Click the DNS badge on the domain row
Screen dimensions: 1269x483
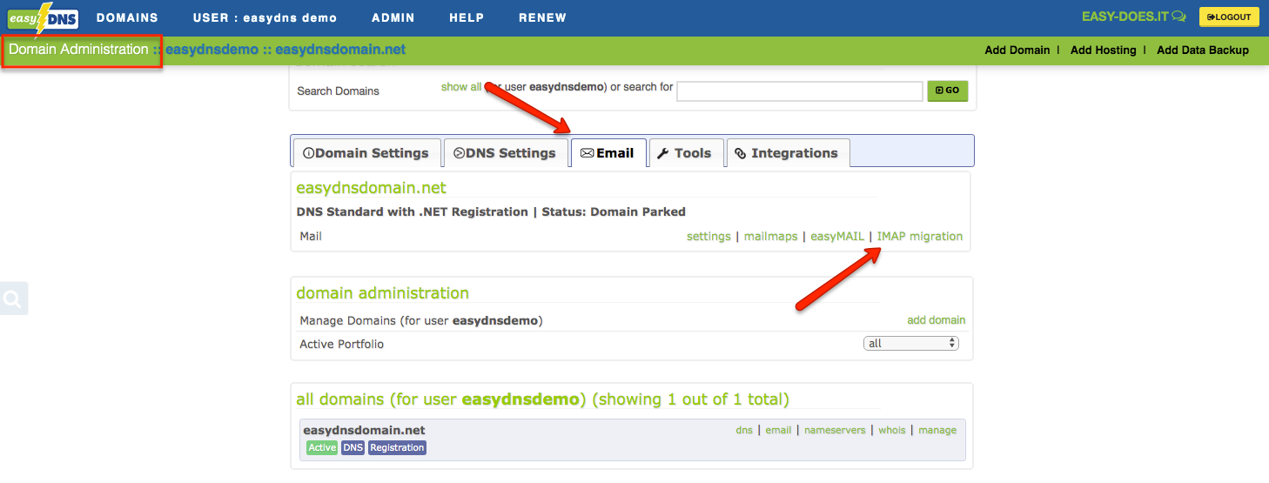click(352, 448)
